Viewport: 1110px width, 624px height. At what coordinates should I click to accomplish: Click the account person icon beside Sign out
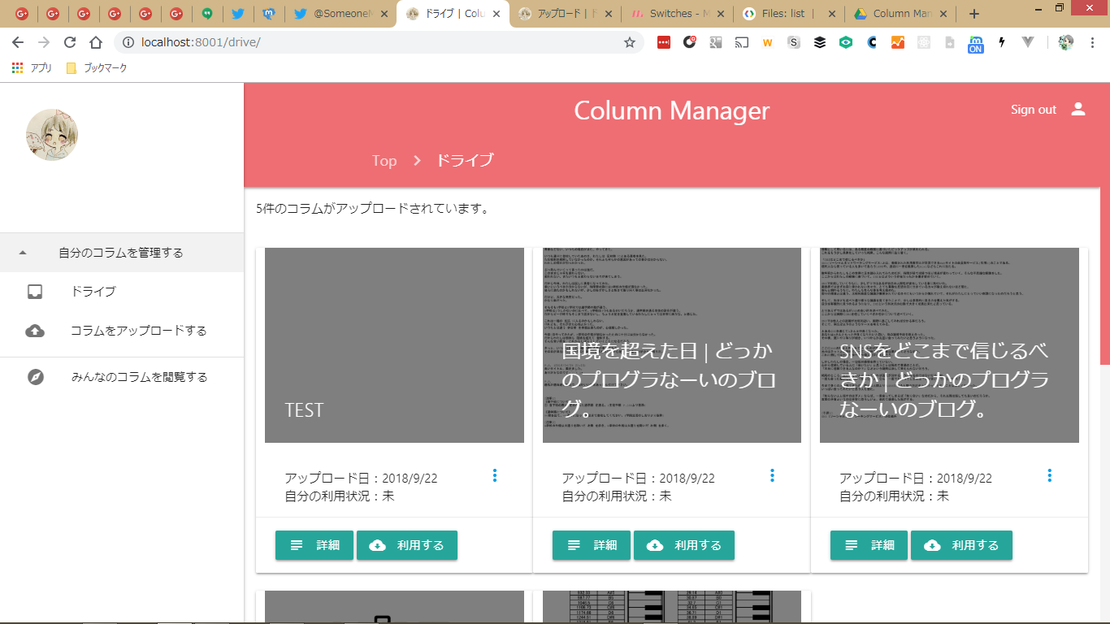point(1078,110)
